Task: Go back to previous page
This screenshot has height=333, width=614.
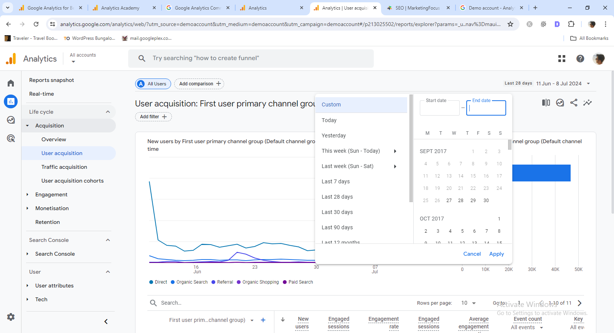Action: point(8,24)
